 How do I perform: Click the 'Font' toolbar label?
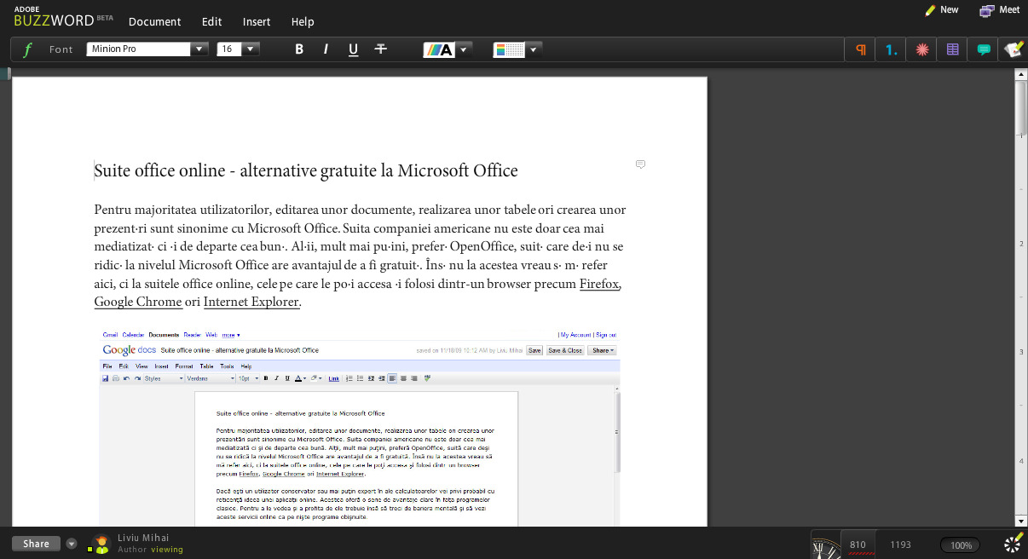pyautogui.click(x=61, y=49)
